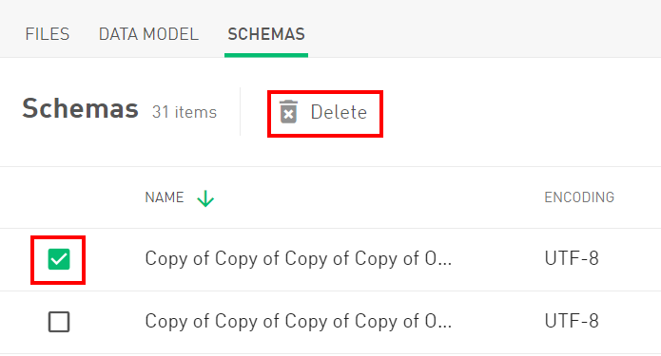Switch to the FILES tab
The height and width of the screenshot is (356, 661).
(x=48, y=34)
